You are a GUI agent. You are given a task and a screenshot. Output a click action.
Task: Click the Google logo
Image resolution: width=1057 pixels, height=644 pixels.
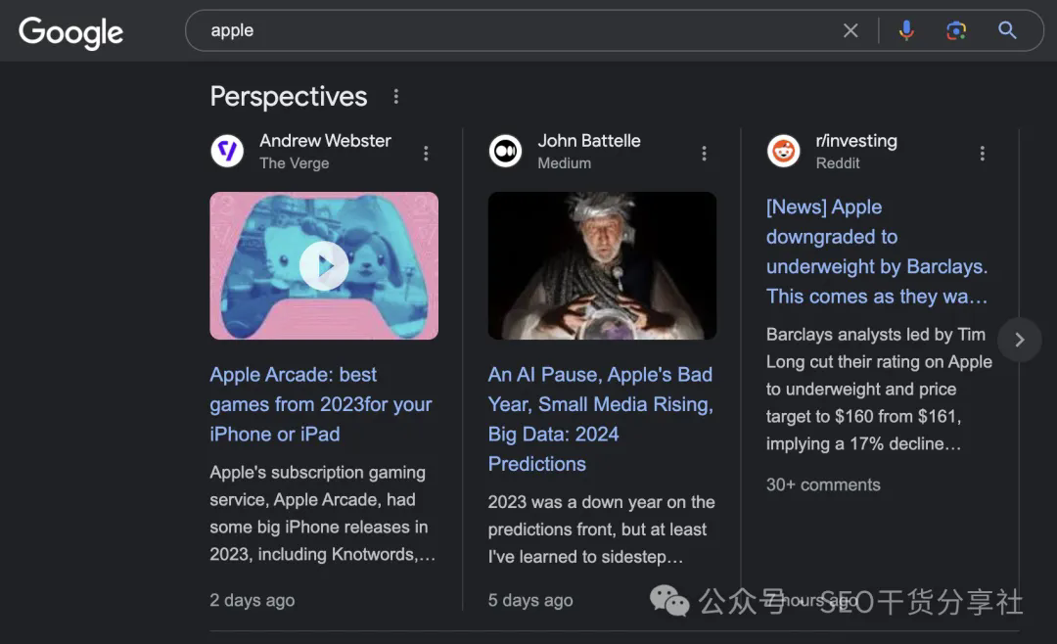coord(70,31)
